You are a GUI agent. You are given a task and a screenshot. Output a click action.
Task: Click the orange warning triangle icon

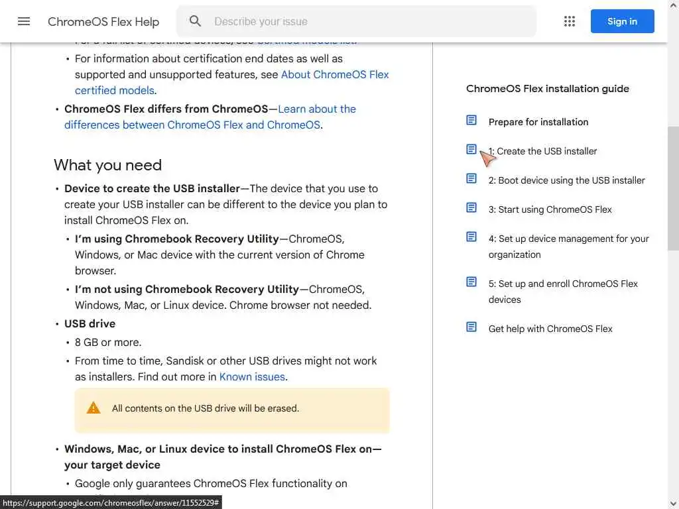pyautogui.click(x=93, y=408)
